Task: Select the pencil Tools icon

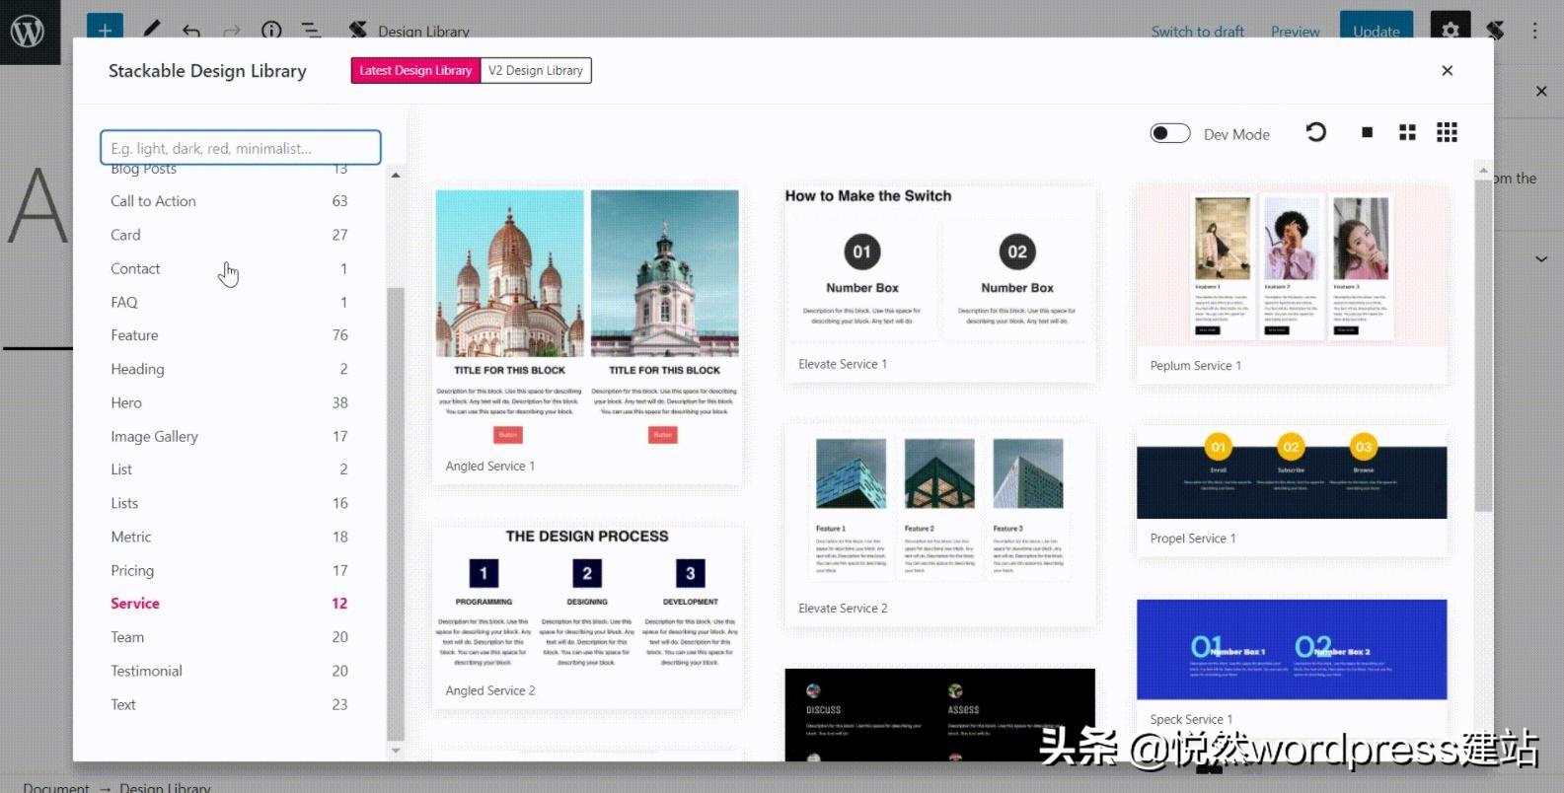Action: pos(151,31)
